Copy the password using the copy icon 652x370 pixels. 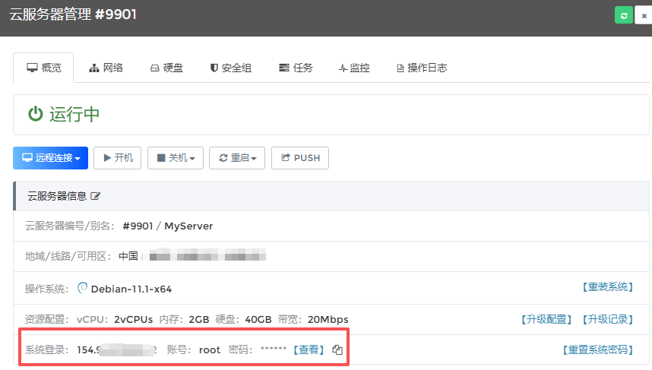click(337, 350)
